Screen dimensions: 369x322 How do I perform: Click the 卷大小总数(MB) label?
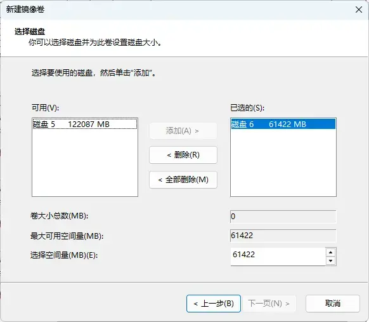[60, 216]
